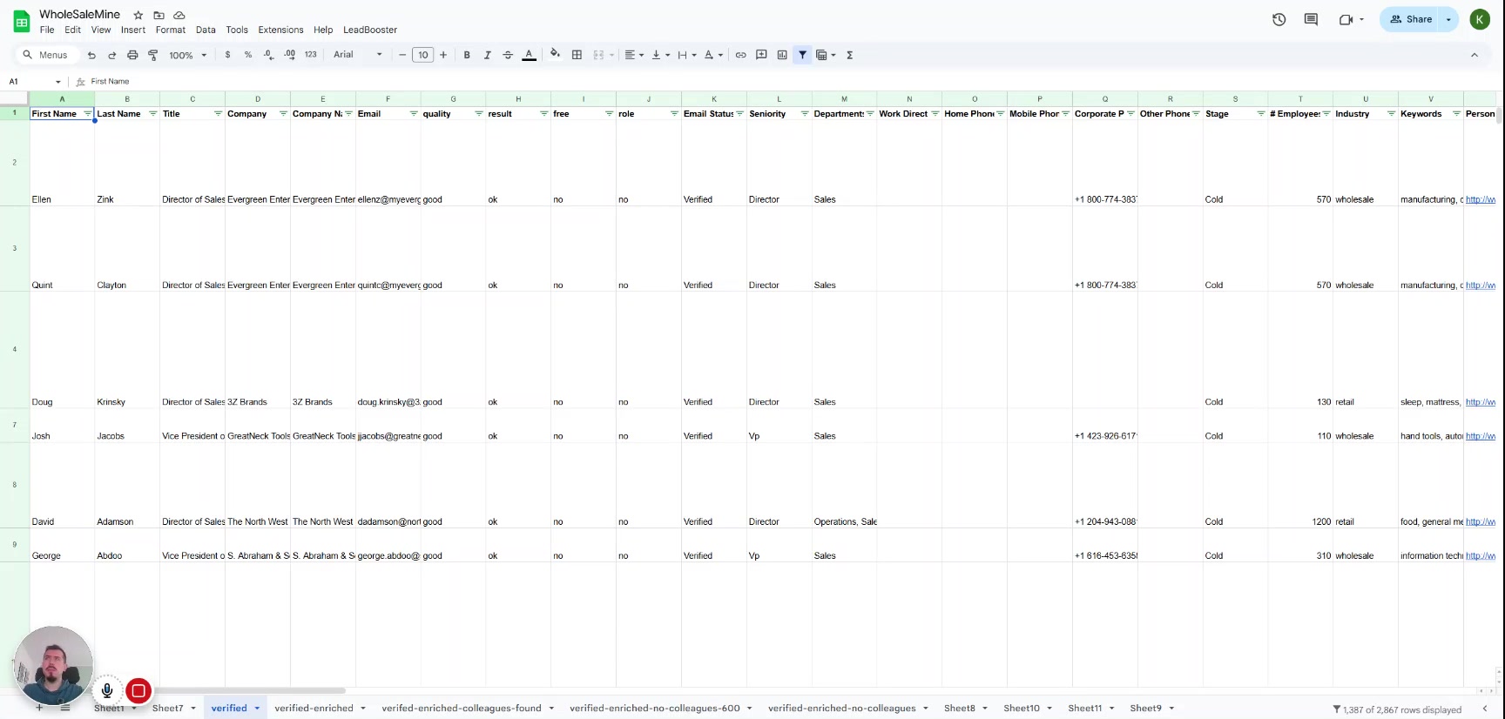
Task: Open Ellen Zink's person link
Action: tap(1480, 199)
